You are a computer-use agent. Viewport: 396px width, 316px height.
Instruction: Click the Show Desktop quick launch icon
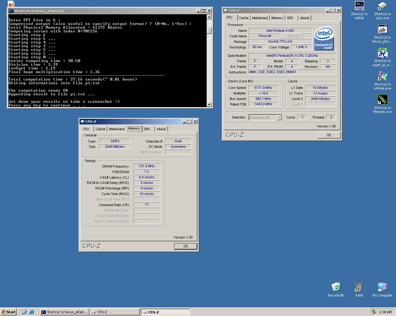point(24,312)
